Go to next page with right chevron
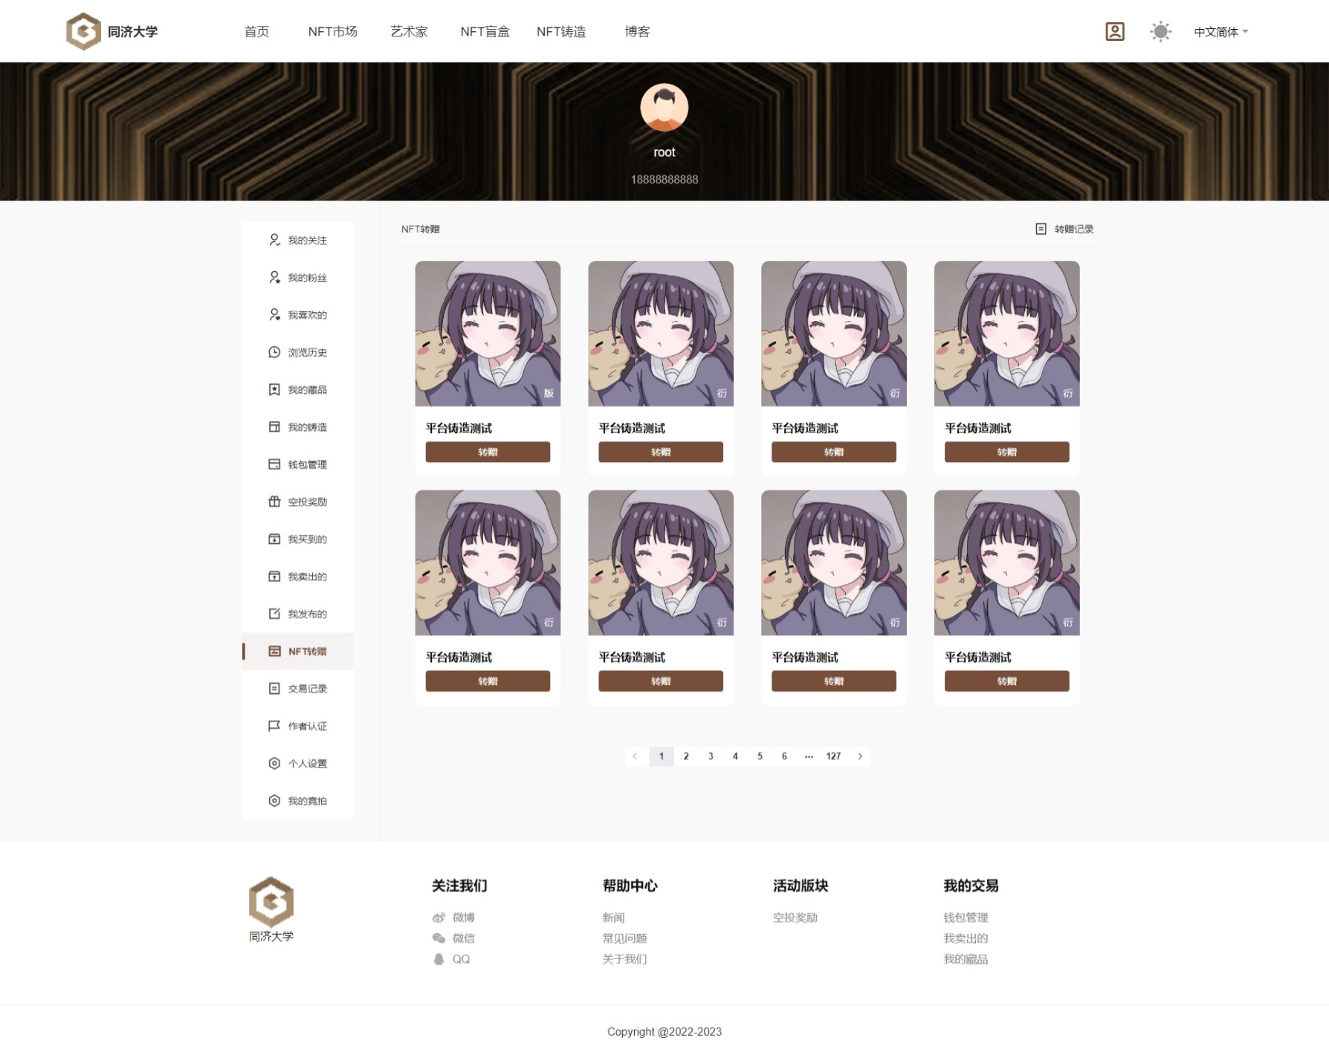Screen dimensions: 1329x1058 [860, 756]
